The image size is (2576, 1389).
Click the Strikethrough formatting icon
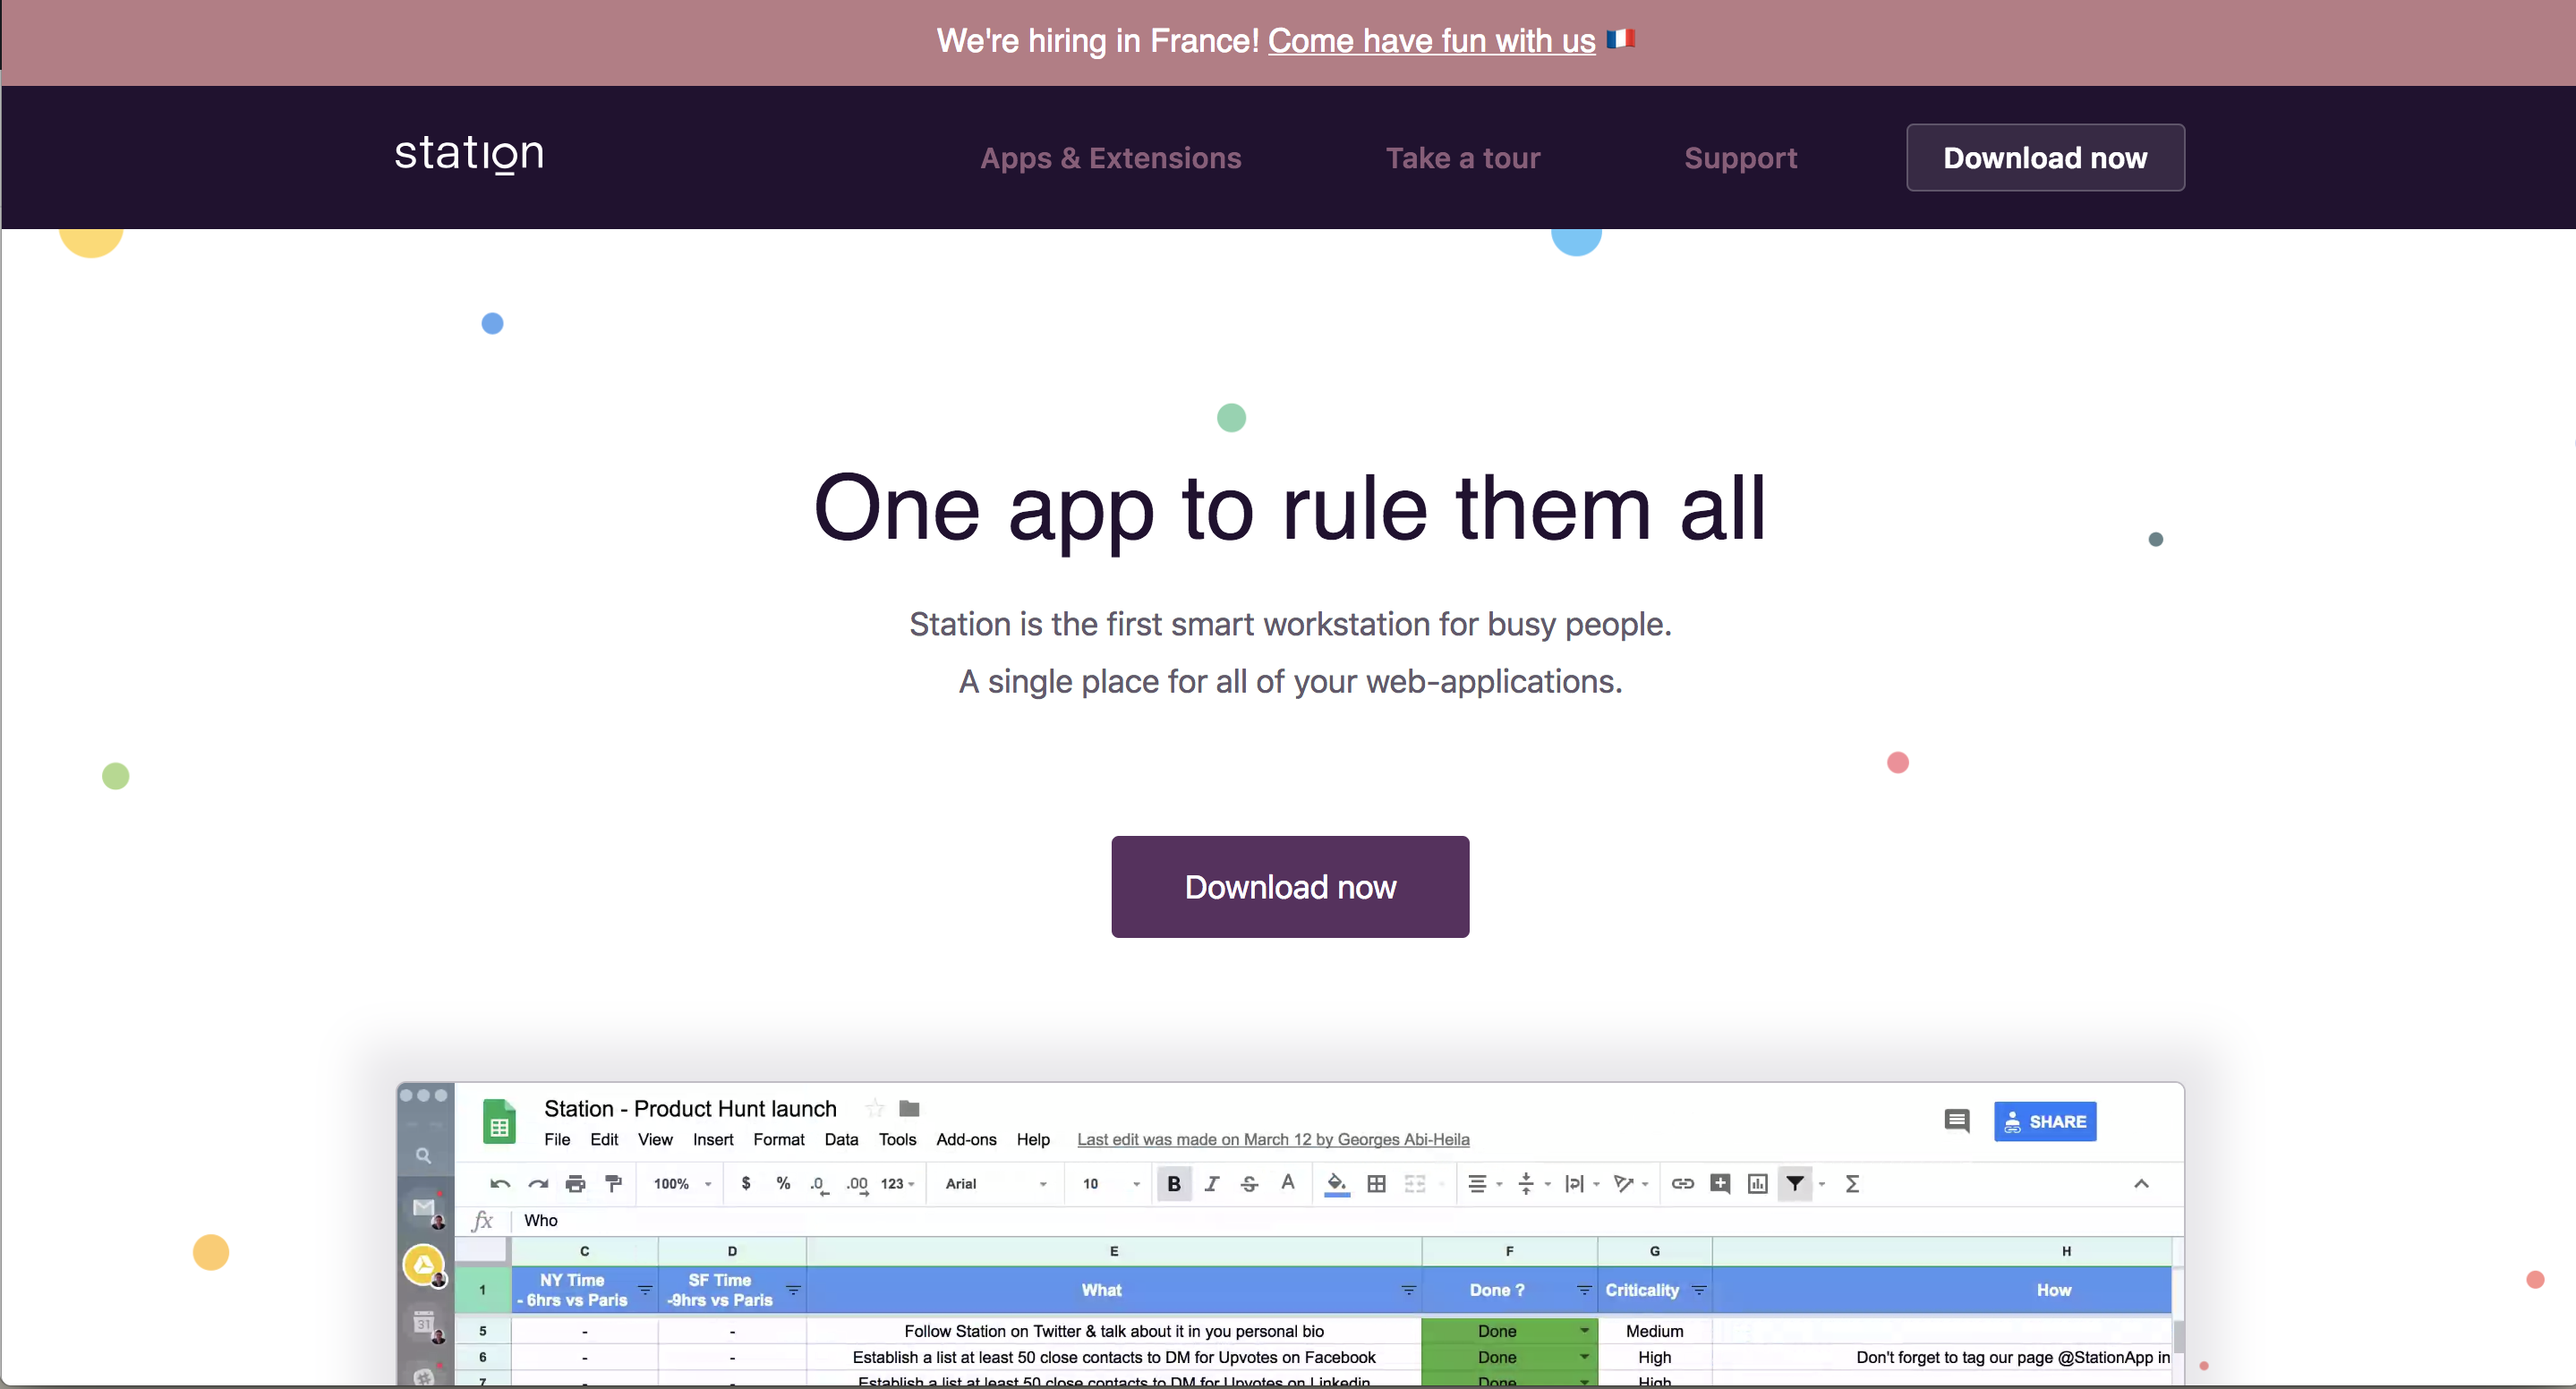(x=1250, y=1184)
